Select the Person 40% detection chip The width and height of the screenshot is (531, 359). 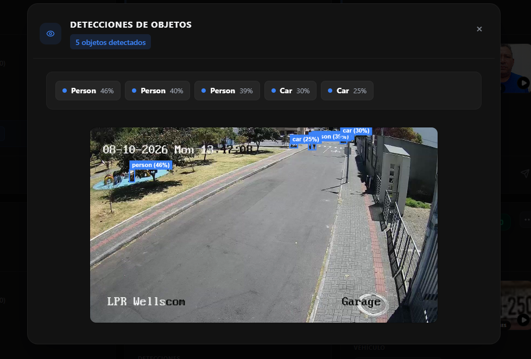(x=157, y=91)
